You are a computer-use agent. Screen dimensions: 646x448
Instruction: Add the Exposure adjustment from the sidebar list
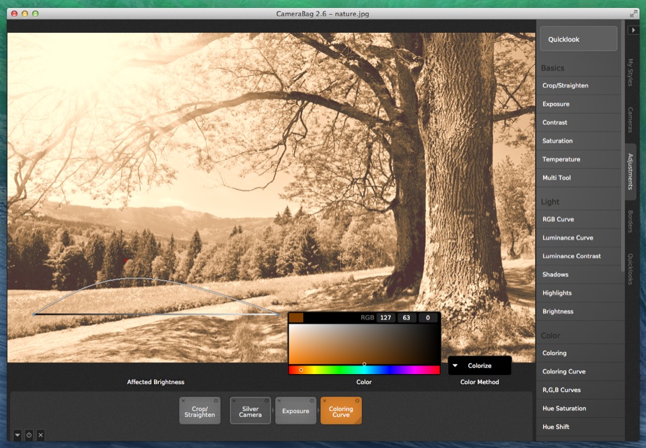coord(579,104)
